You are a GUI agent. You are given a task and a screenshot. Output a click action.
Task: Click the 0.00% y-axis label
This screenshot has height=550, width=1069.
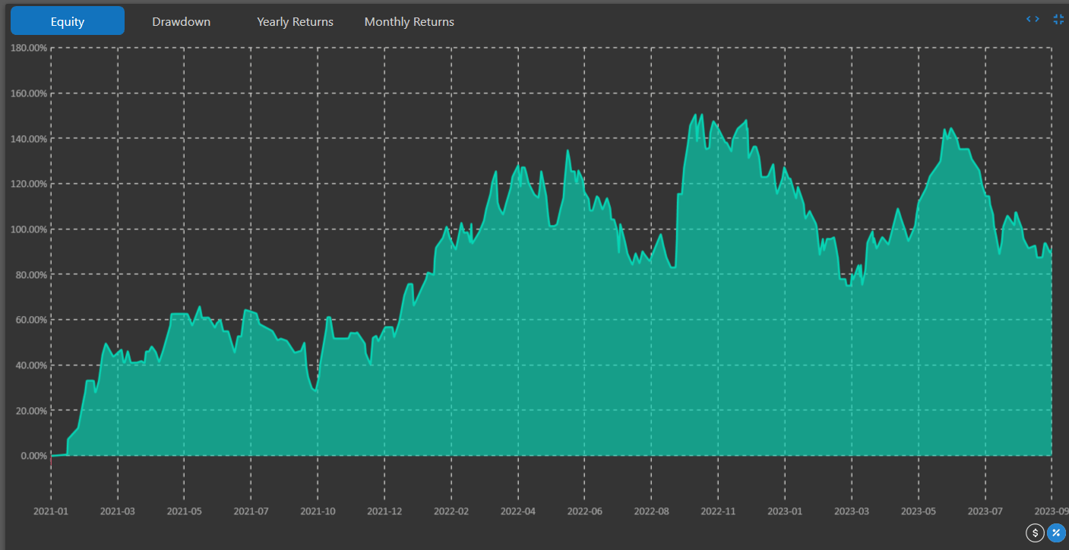tap(33, 456)
